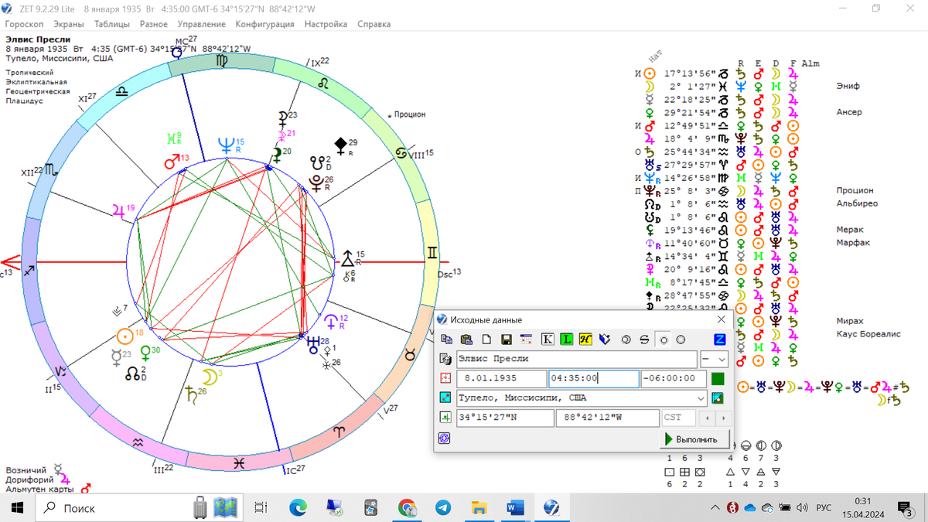Image resolution: width=928 pixels, height=522 pixels.
Task: Click the latitude field 34°15'27"N
Action: [x=504, y=418]
